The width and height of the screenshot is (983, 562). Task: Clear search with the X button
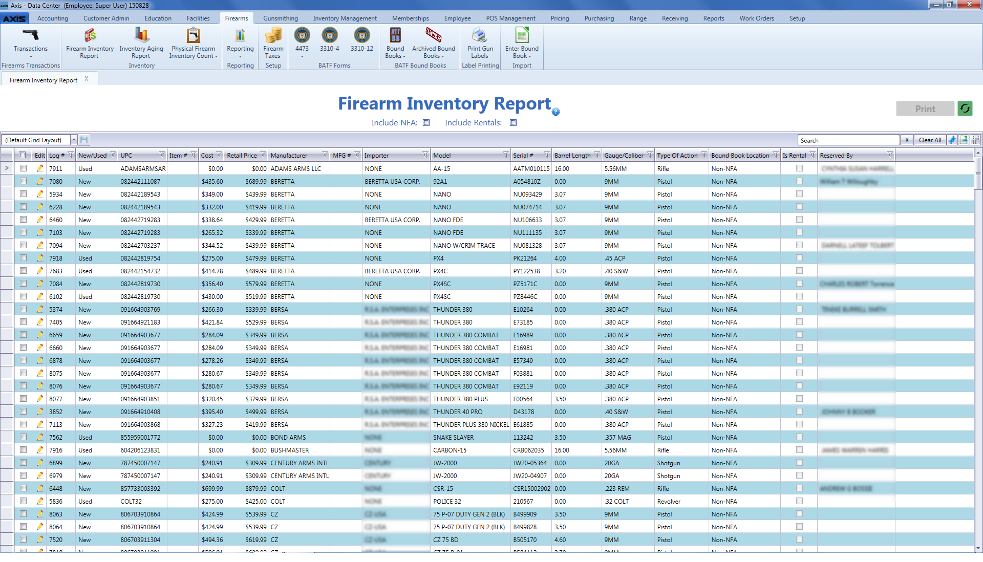pyautogui.click(x=907, y=140)
